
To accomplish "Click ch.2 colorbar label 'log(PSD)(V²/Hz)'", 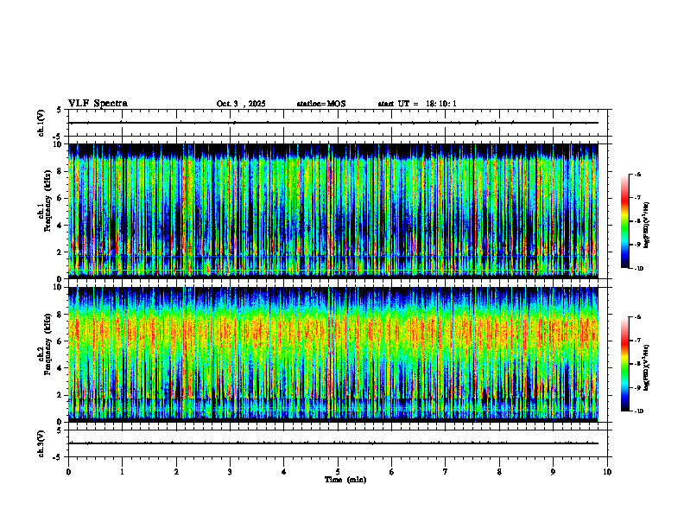I will (x=647, y=367).
